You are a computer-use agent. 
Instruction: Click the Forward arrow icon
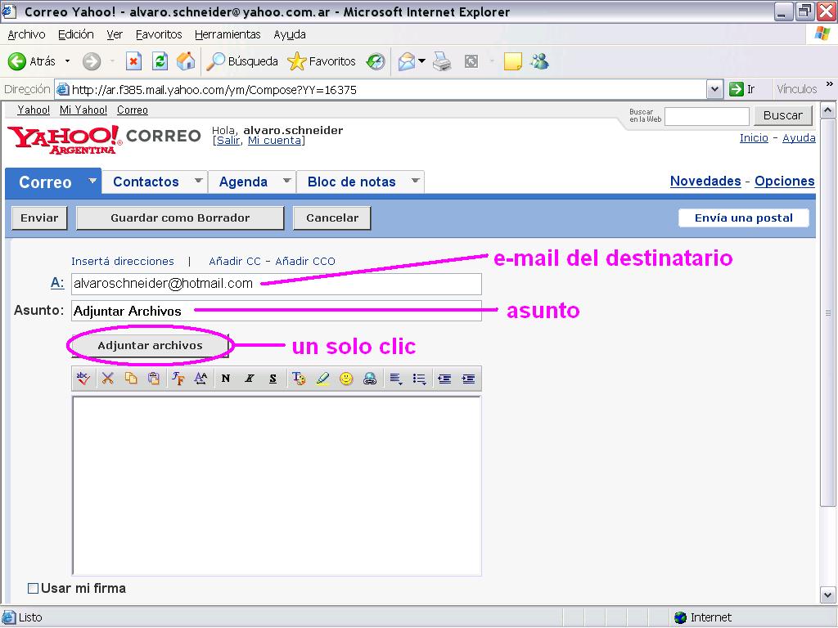(92, 61)
